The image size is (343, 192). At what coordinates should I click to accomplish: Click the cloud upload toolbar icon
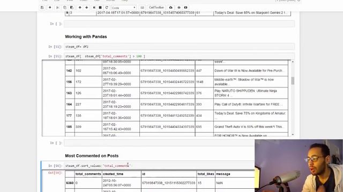[171, 7]
